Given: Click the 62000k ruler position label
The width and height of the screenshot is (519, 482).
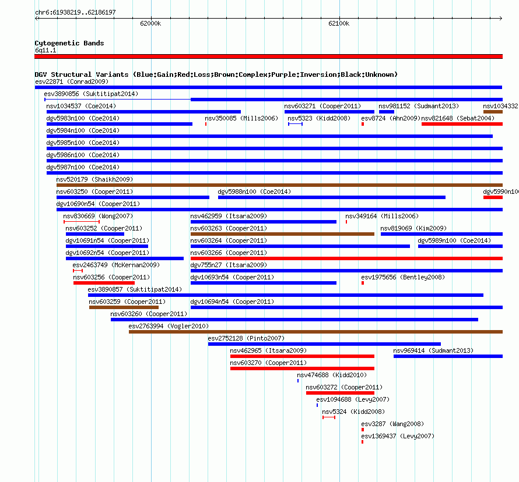Looking at the screenshot, I should [x=150, y=23].
